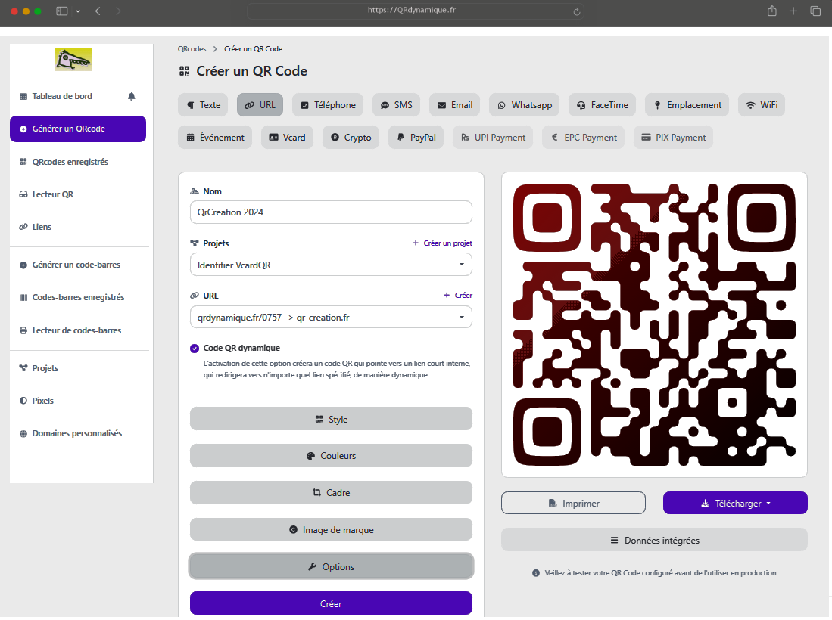Image resolution: width=832 pixels, height=620 pixels.
Task: Select the Texte QR type
Action: coord(203,105)
